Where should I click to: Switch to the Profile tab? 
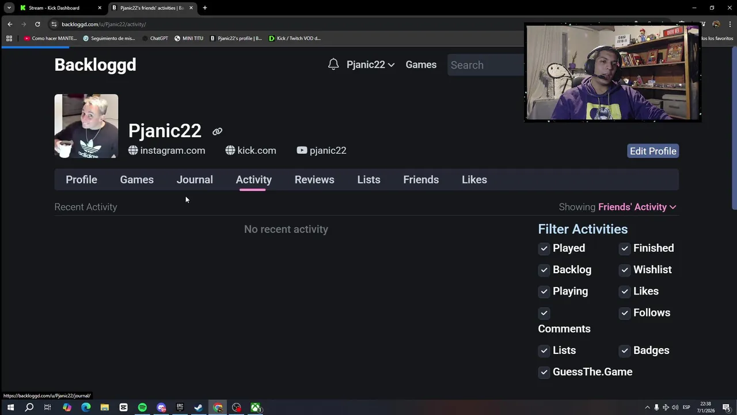pos(81,180)
